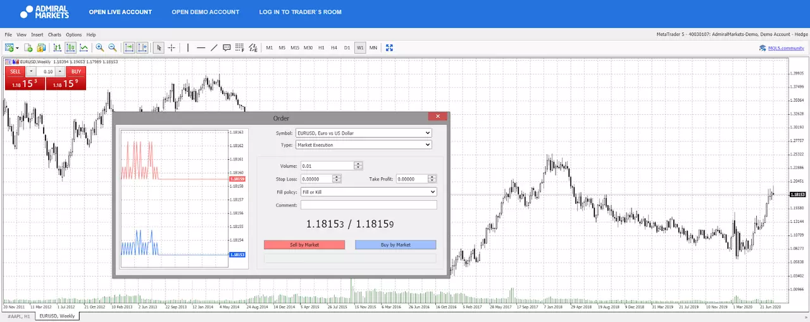Select the vertical line drawing tool
This screenshot has height=322, width=810.
click(188, 47)
